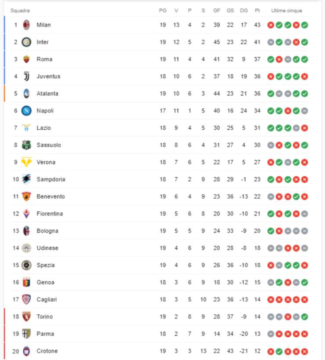Click the Napoli club crest

pos(26,111)
